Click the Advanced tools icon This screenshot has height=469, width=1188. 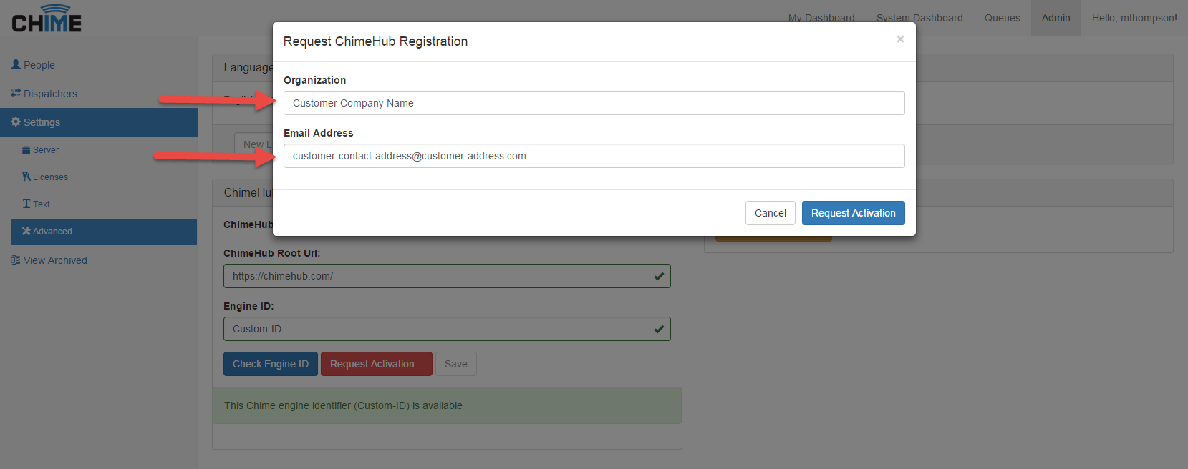tap(26, 231)
